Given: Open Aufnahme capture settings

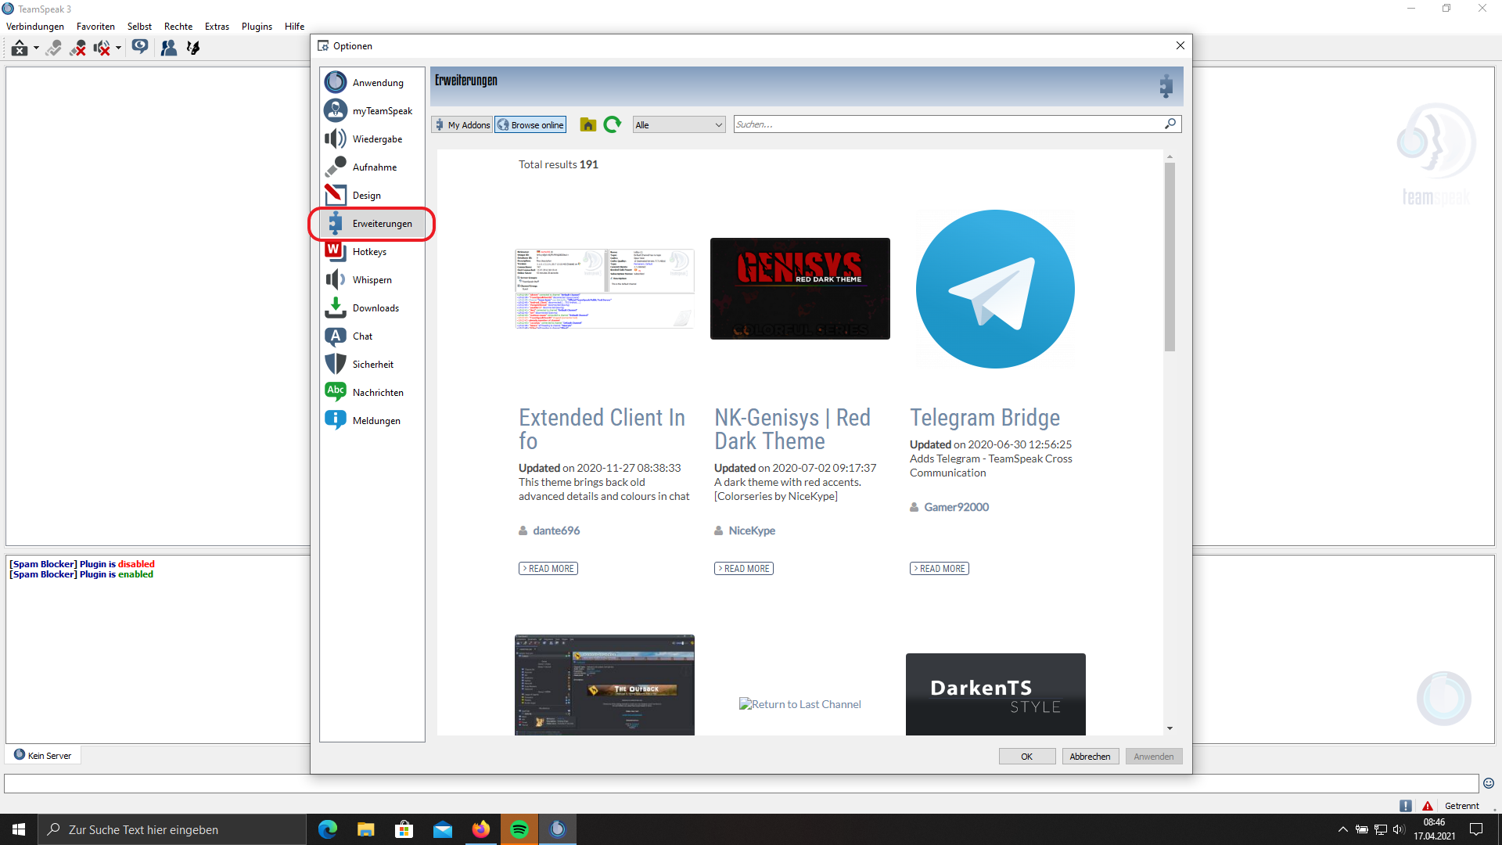Looking at the screenshot, I should [372, 167].
